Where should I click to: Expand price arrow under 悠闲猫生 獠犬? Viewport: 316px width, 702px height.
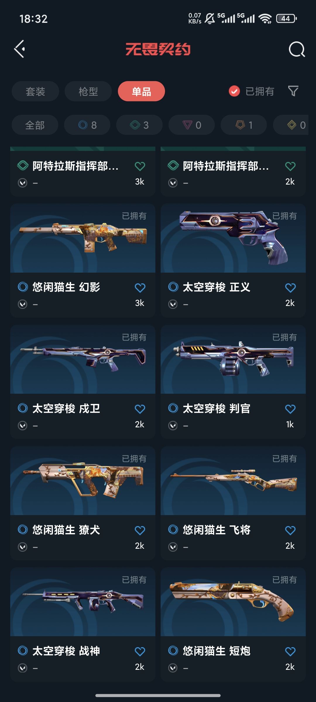tap(23, 547)
